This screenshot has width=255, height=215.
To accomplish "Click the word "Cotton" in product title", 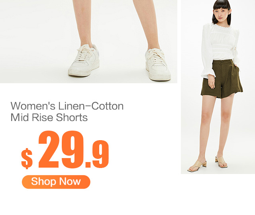I will tap(107, 106).
